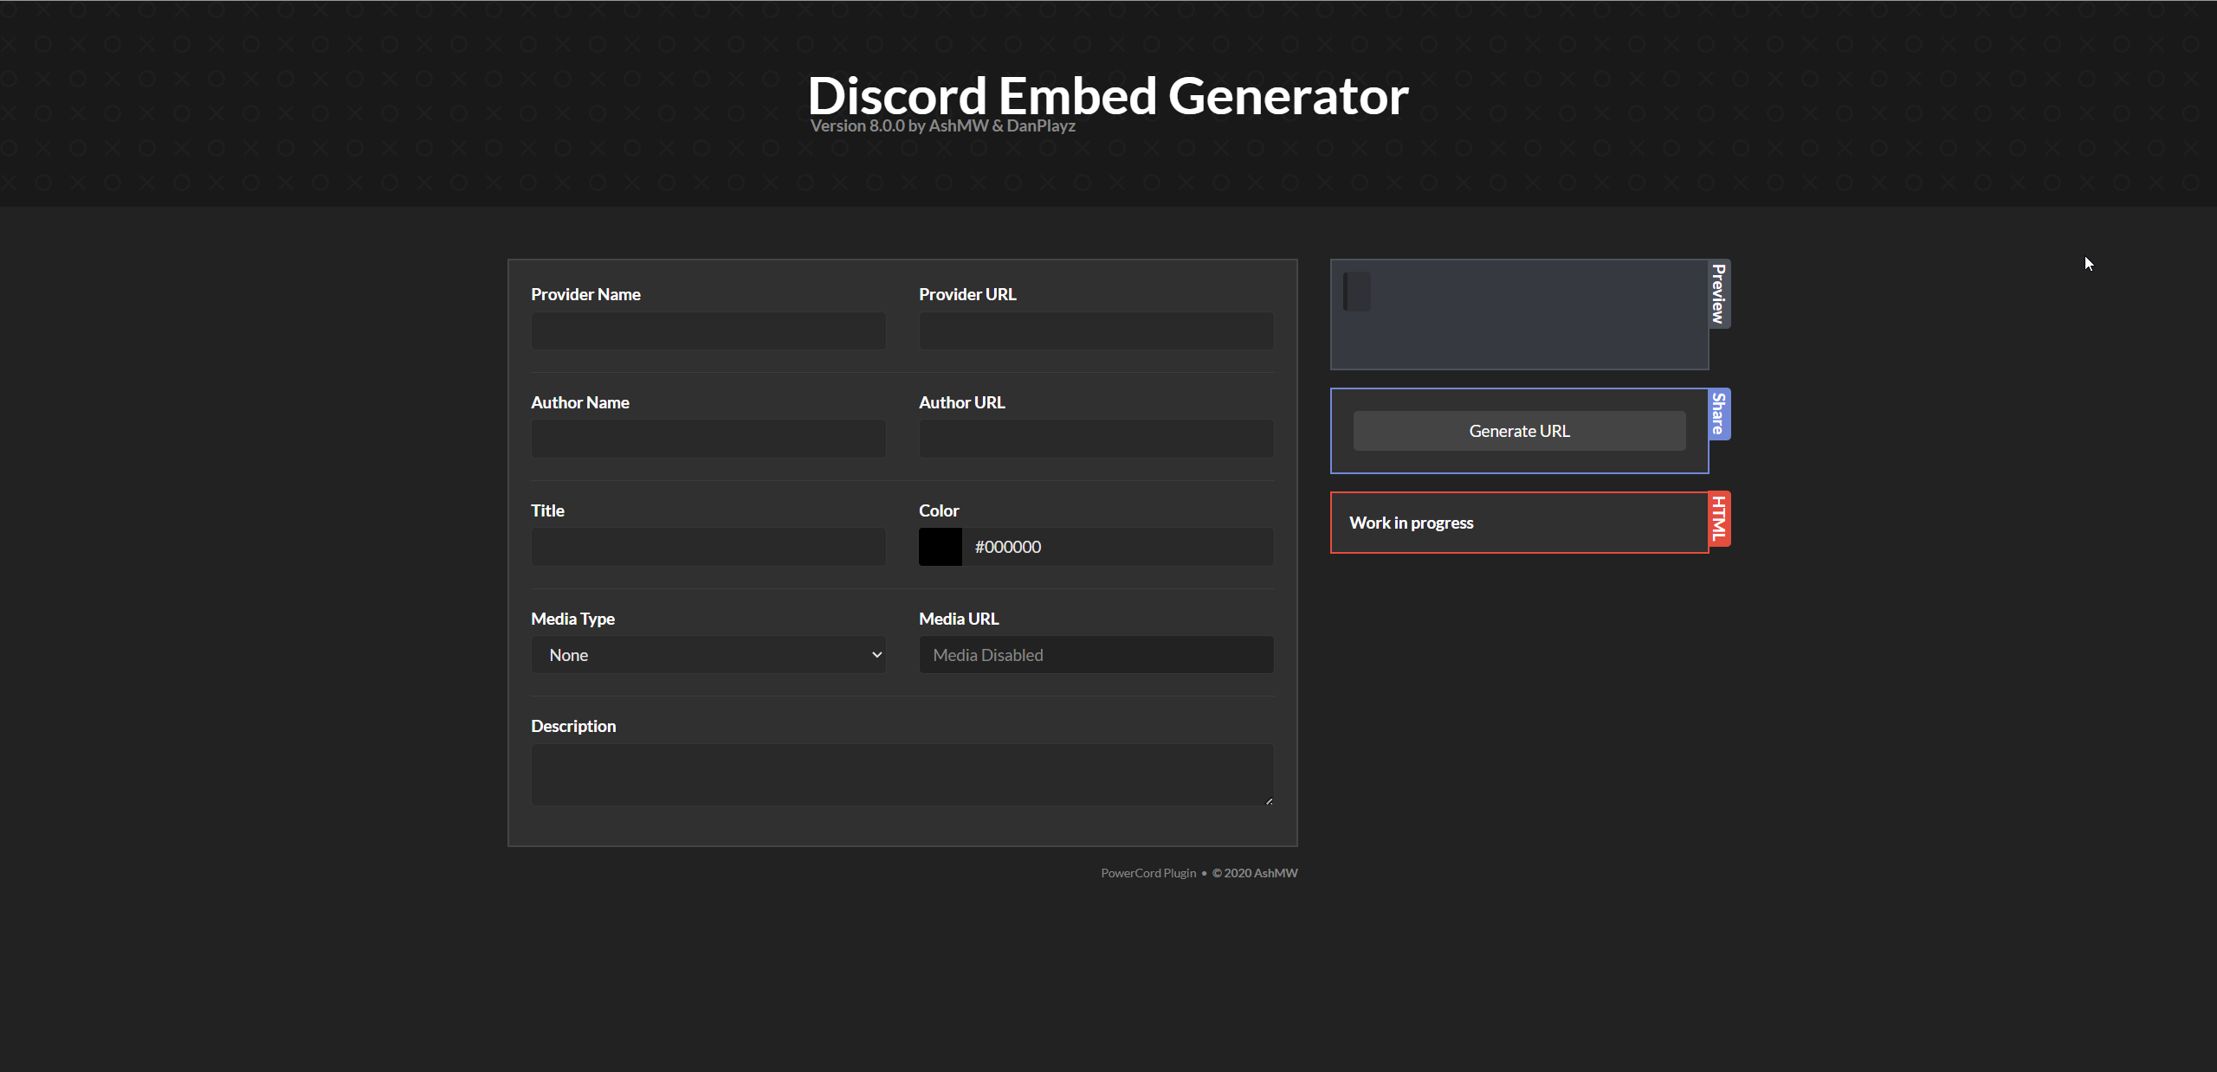Click the Provider Name label
Screen dimensions: 2217x1072
pos(585,294)
